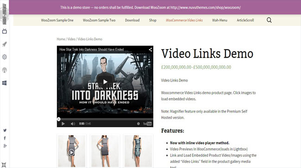This screenshot has width=301, height=168.
Task: Click the collapse arrows icon at sidebar bottom
Action: 4,165
